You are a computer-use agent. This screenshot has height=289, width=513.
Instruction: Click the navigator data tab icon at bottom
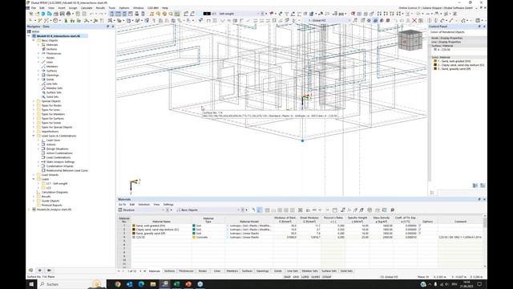[x=30, y=271]
